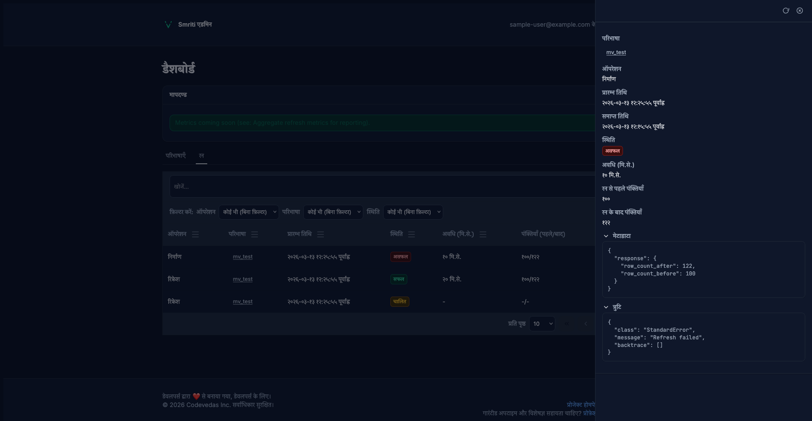Select the रन tab

pos(201,156)
